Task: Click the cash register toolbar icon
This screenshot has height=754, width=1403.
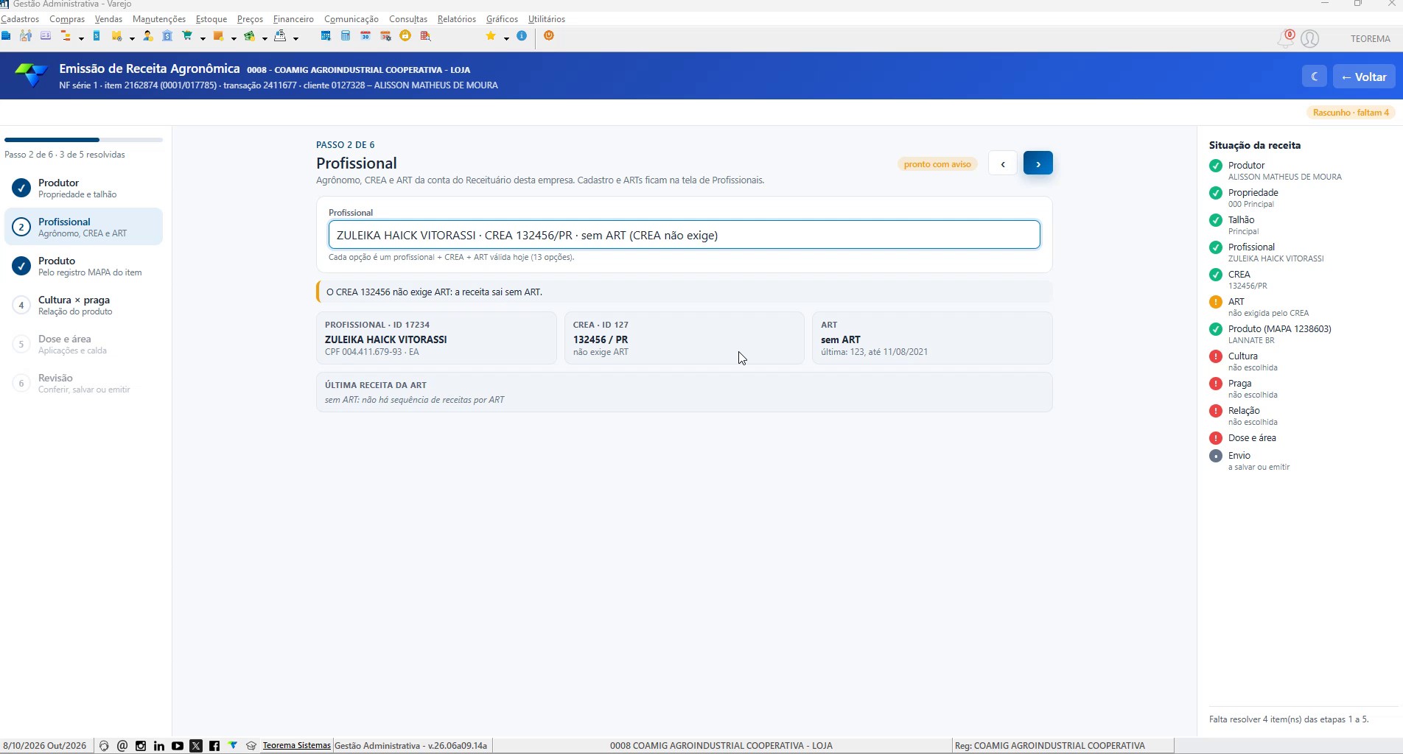Action: [280, 35]
